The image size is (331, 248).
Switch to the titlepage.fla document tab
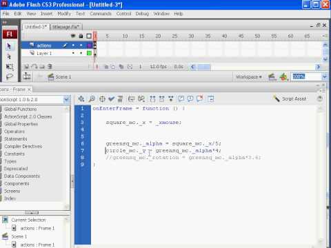(x=66, y=27)
